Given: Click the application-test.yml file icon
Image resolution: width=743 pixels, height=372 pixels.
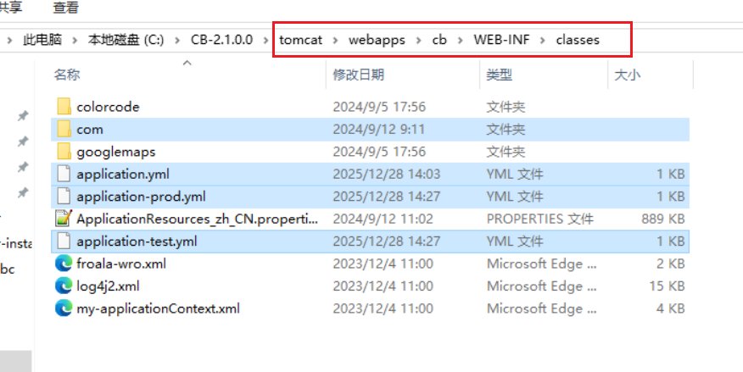Looking at the screenshot, I should [x=64, y=242].
